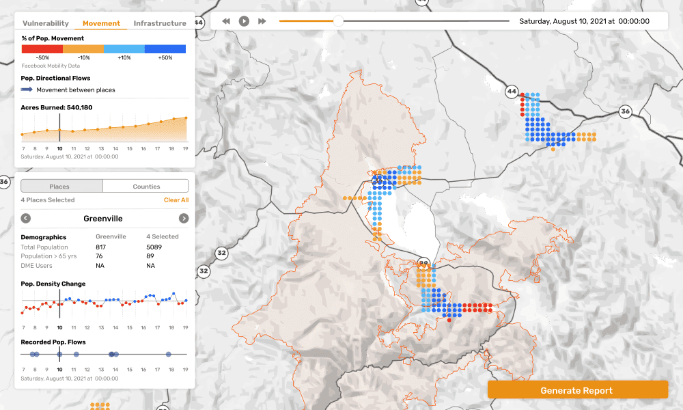The image size is (683, 410).
Task: Select the Movement tab
Action: pos(101,23)
